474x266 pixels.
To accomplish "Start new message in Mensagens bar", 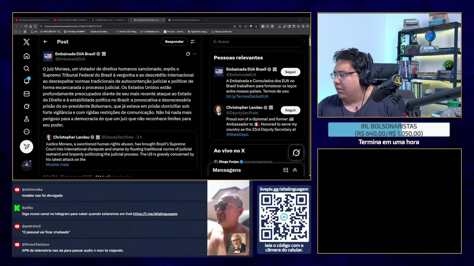I will tap(286, 170).
